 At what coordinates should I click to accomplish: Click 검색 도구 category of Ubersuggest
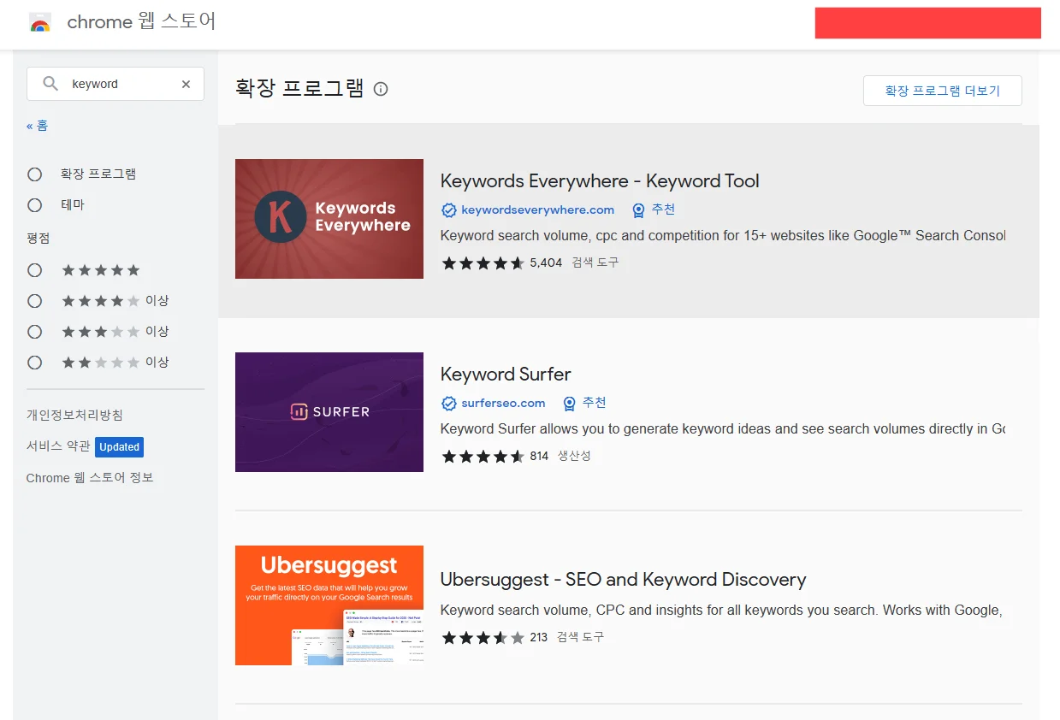click(x=580, y=638)
